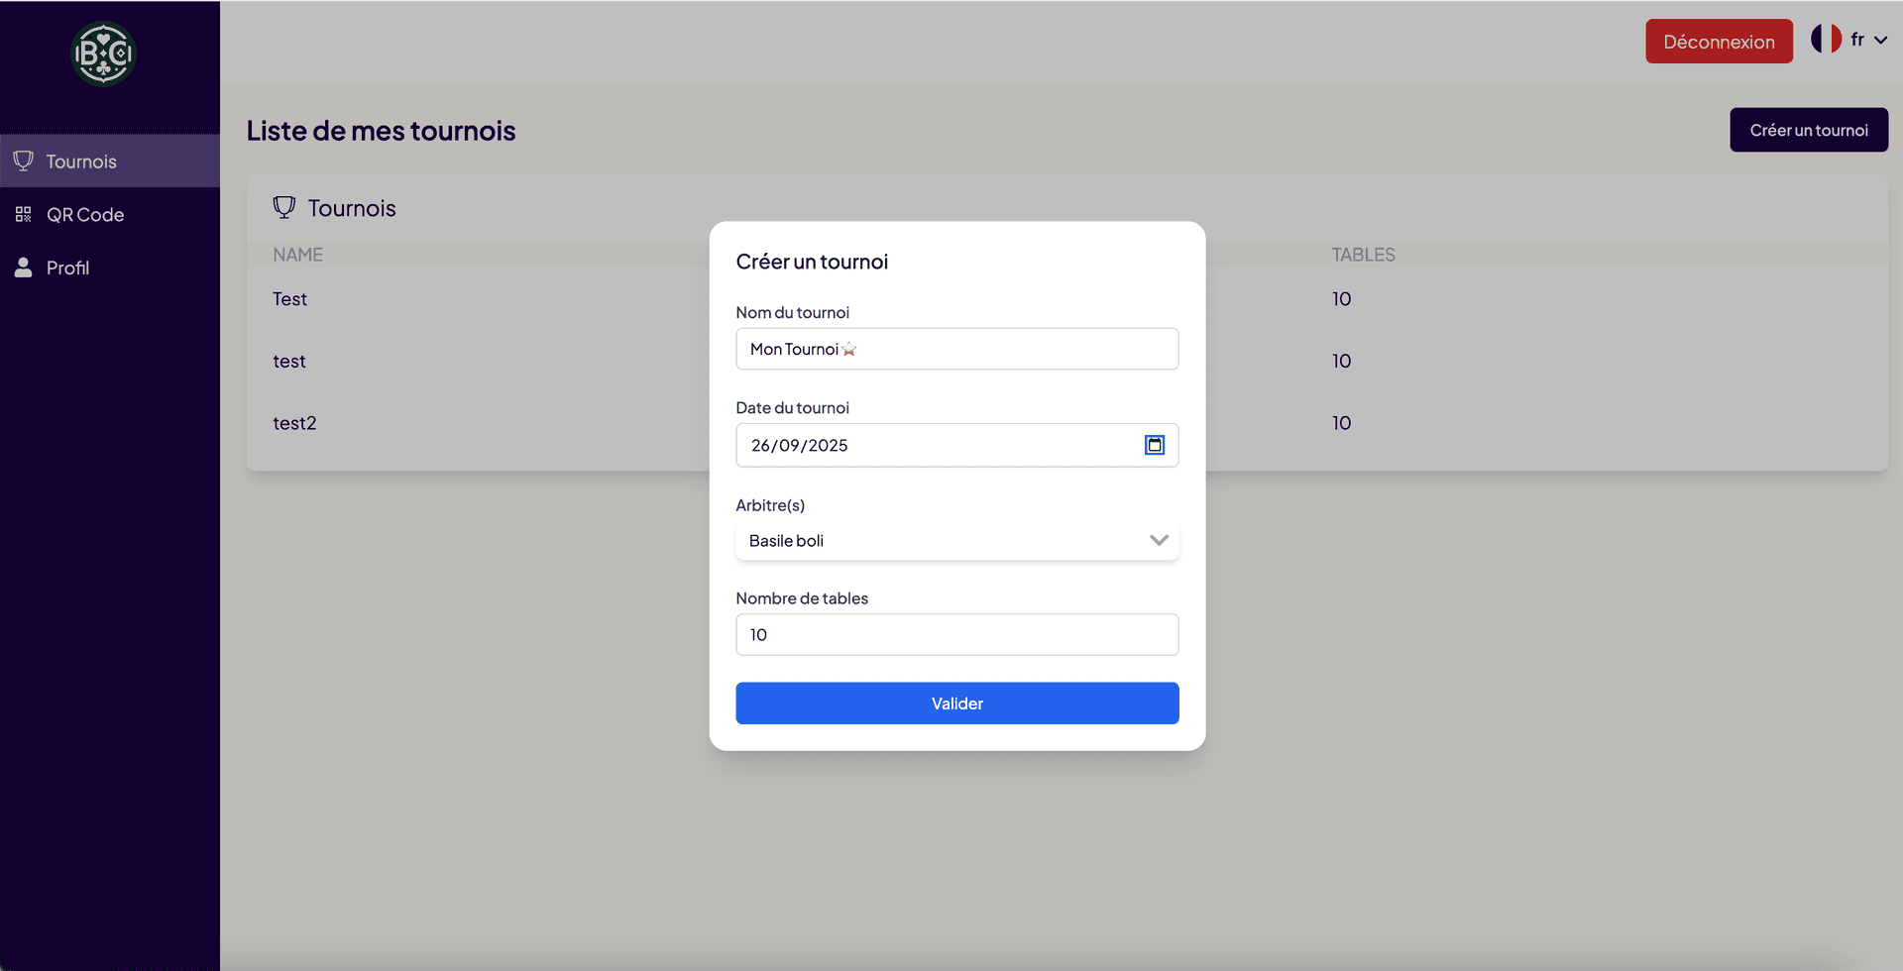Open the calendar date picker icon
The width and height of the screenshot is (1903, 971).
1155,445
